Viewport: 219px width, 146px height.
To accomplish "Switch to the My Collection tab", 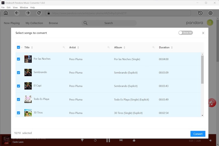I will (x=34, y=23).
